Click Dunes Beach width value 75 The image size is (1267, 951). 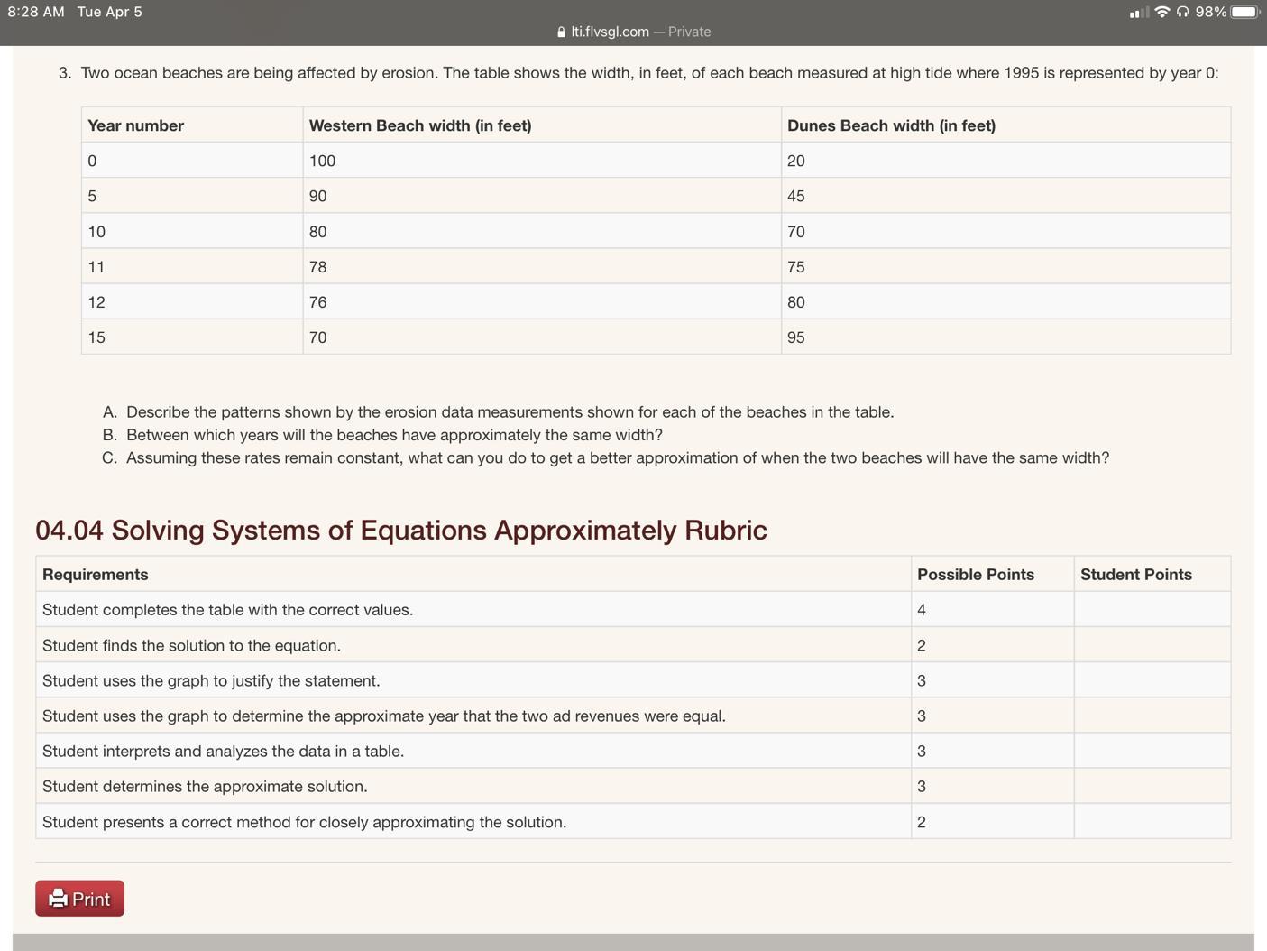(x=795, y=267)
